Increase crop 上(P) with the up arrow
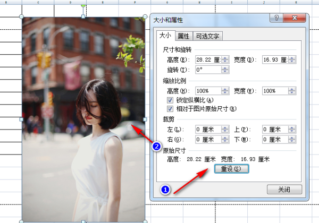The width and height of the screenshot is (319, 223). point(292,127)
